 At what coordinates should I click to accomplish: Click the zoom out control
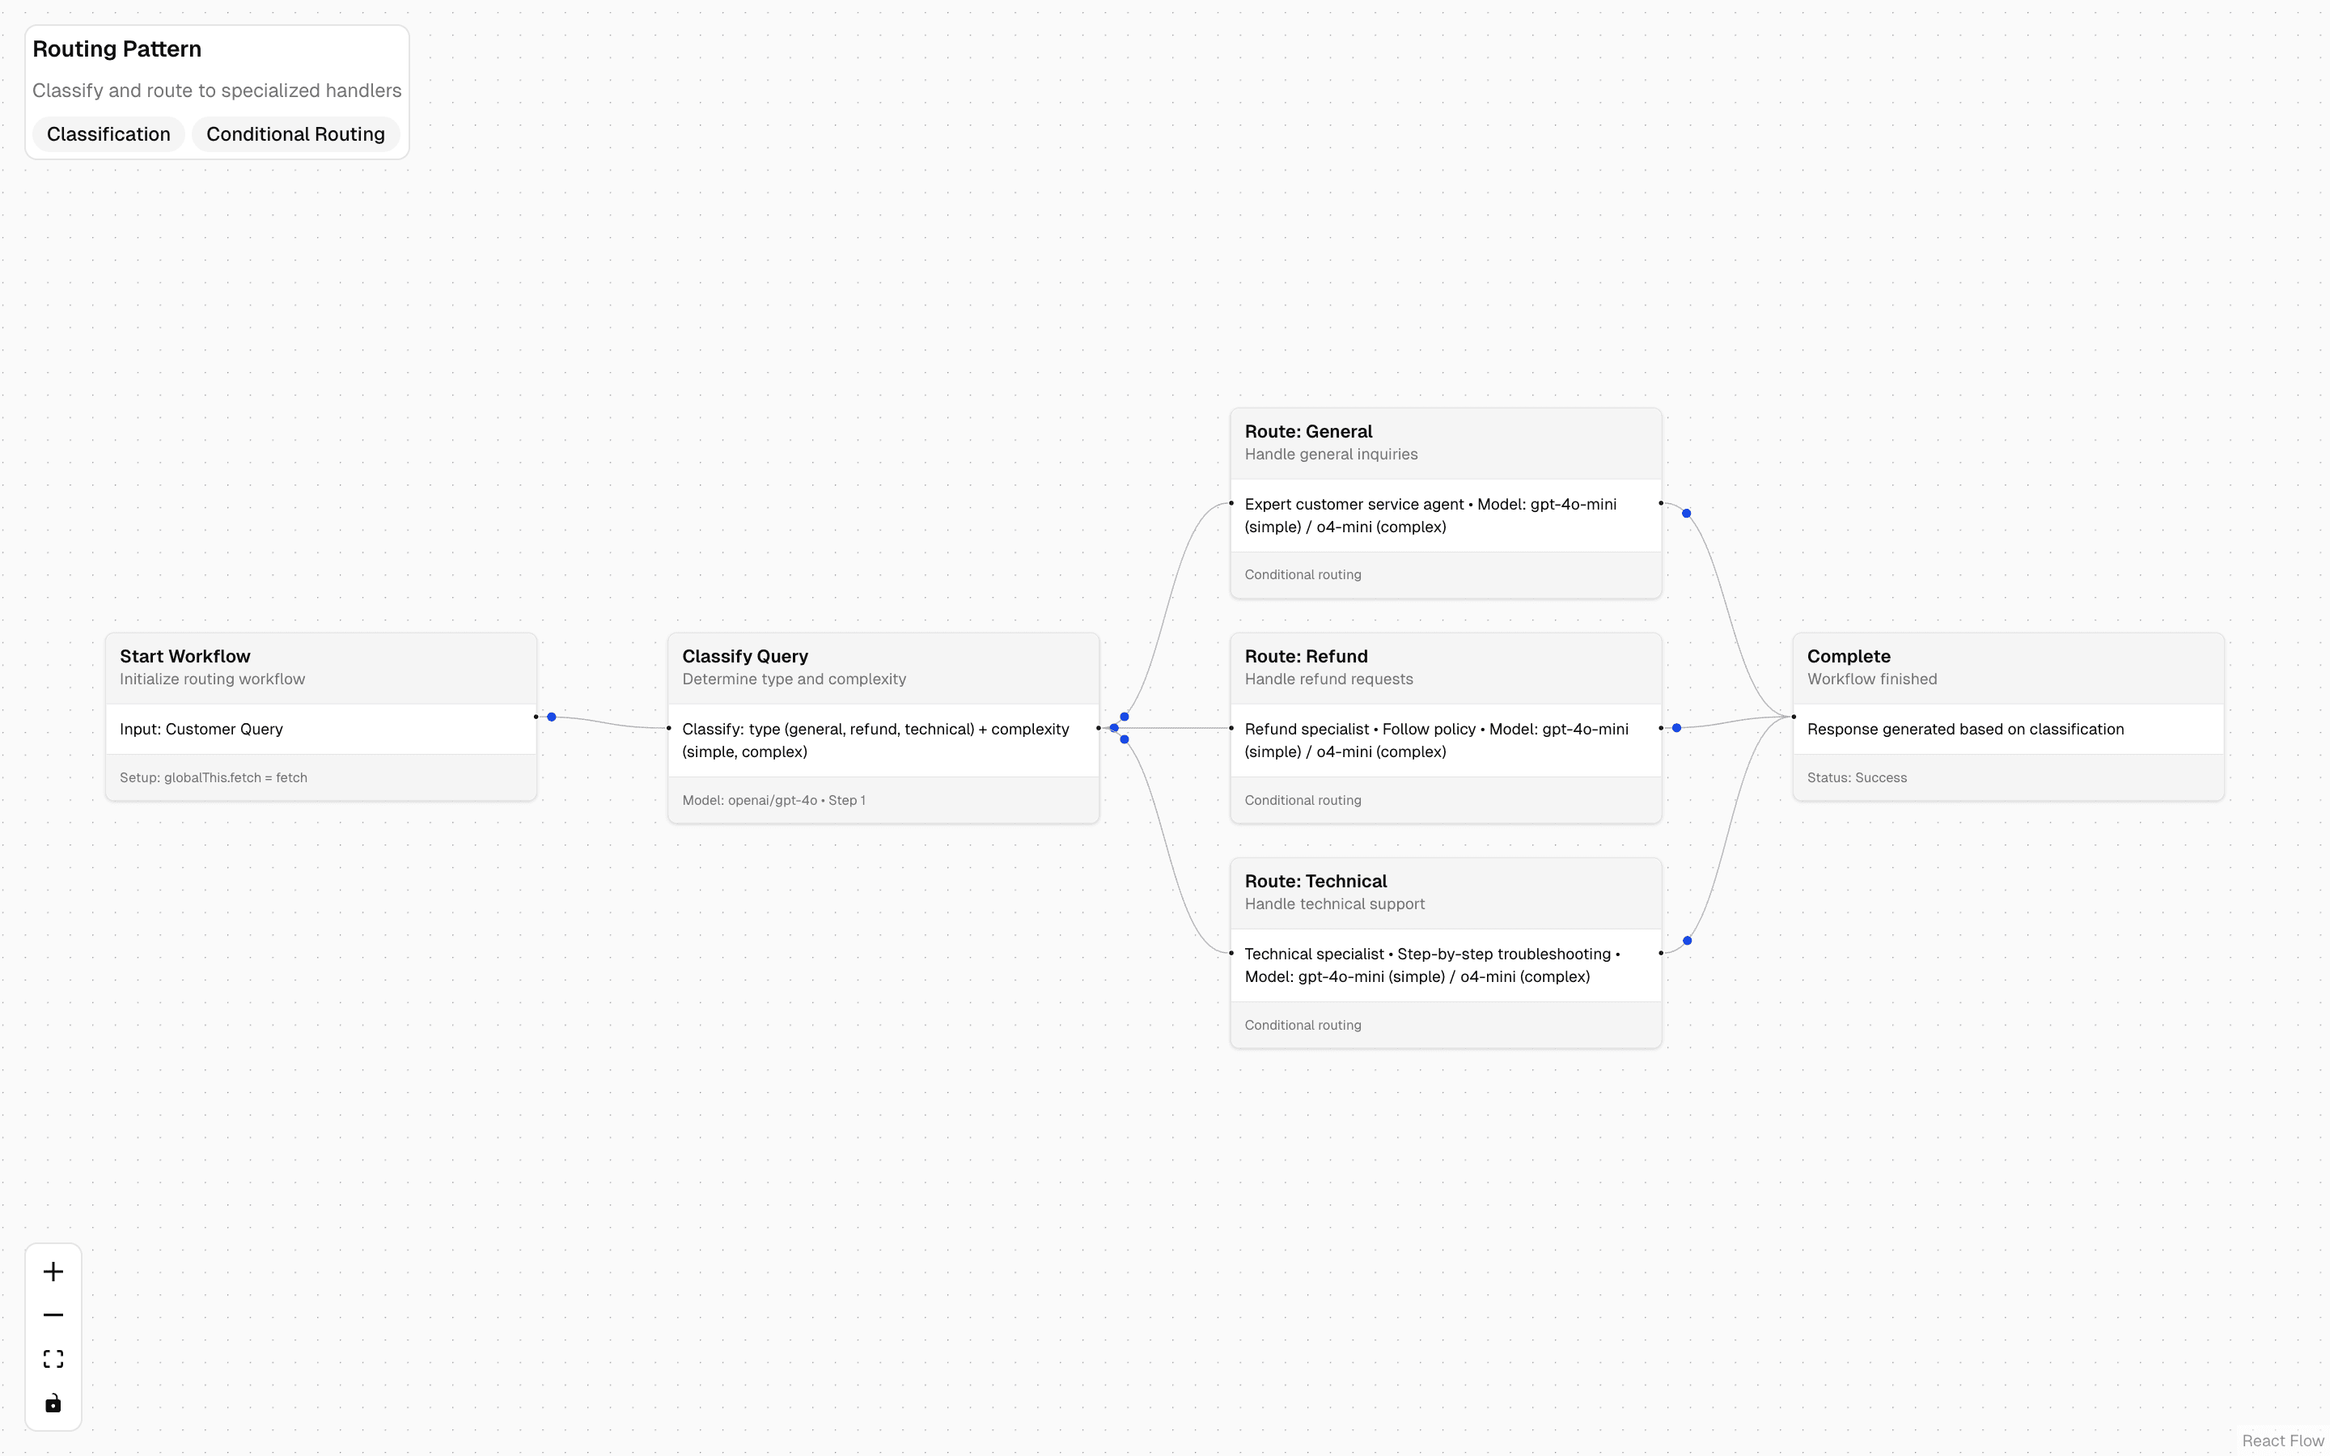[x=53, y=1314]
